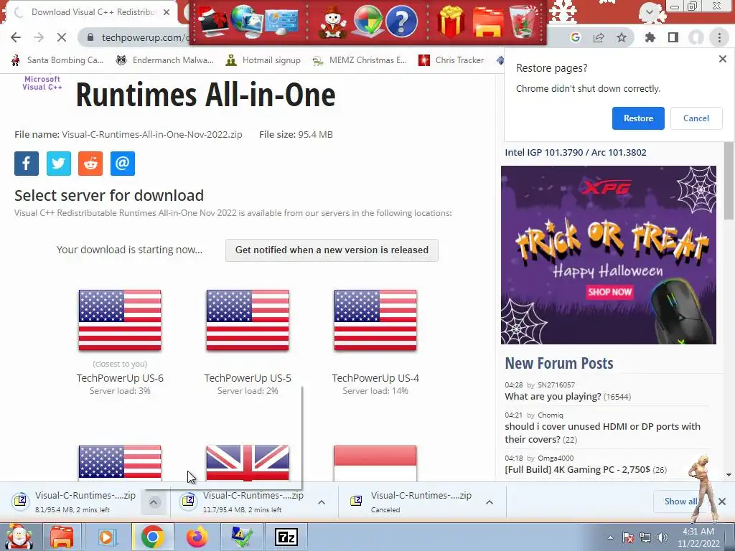This screenshot has height=551, width=735.
Task: Click the XPG Trick or Treat ad
Action: coord(609,255)
